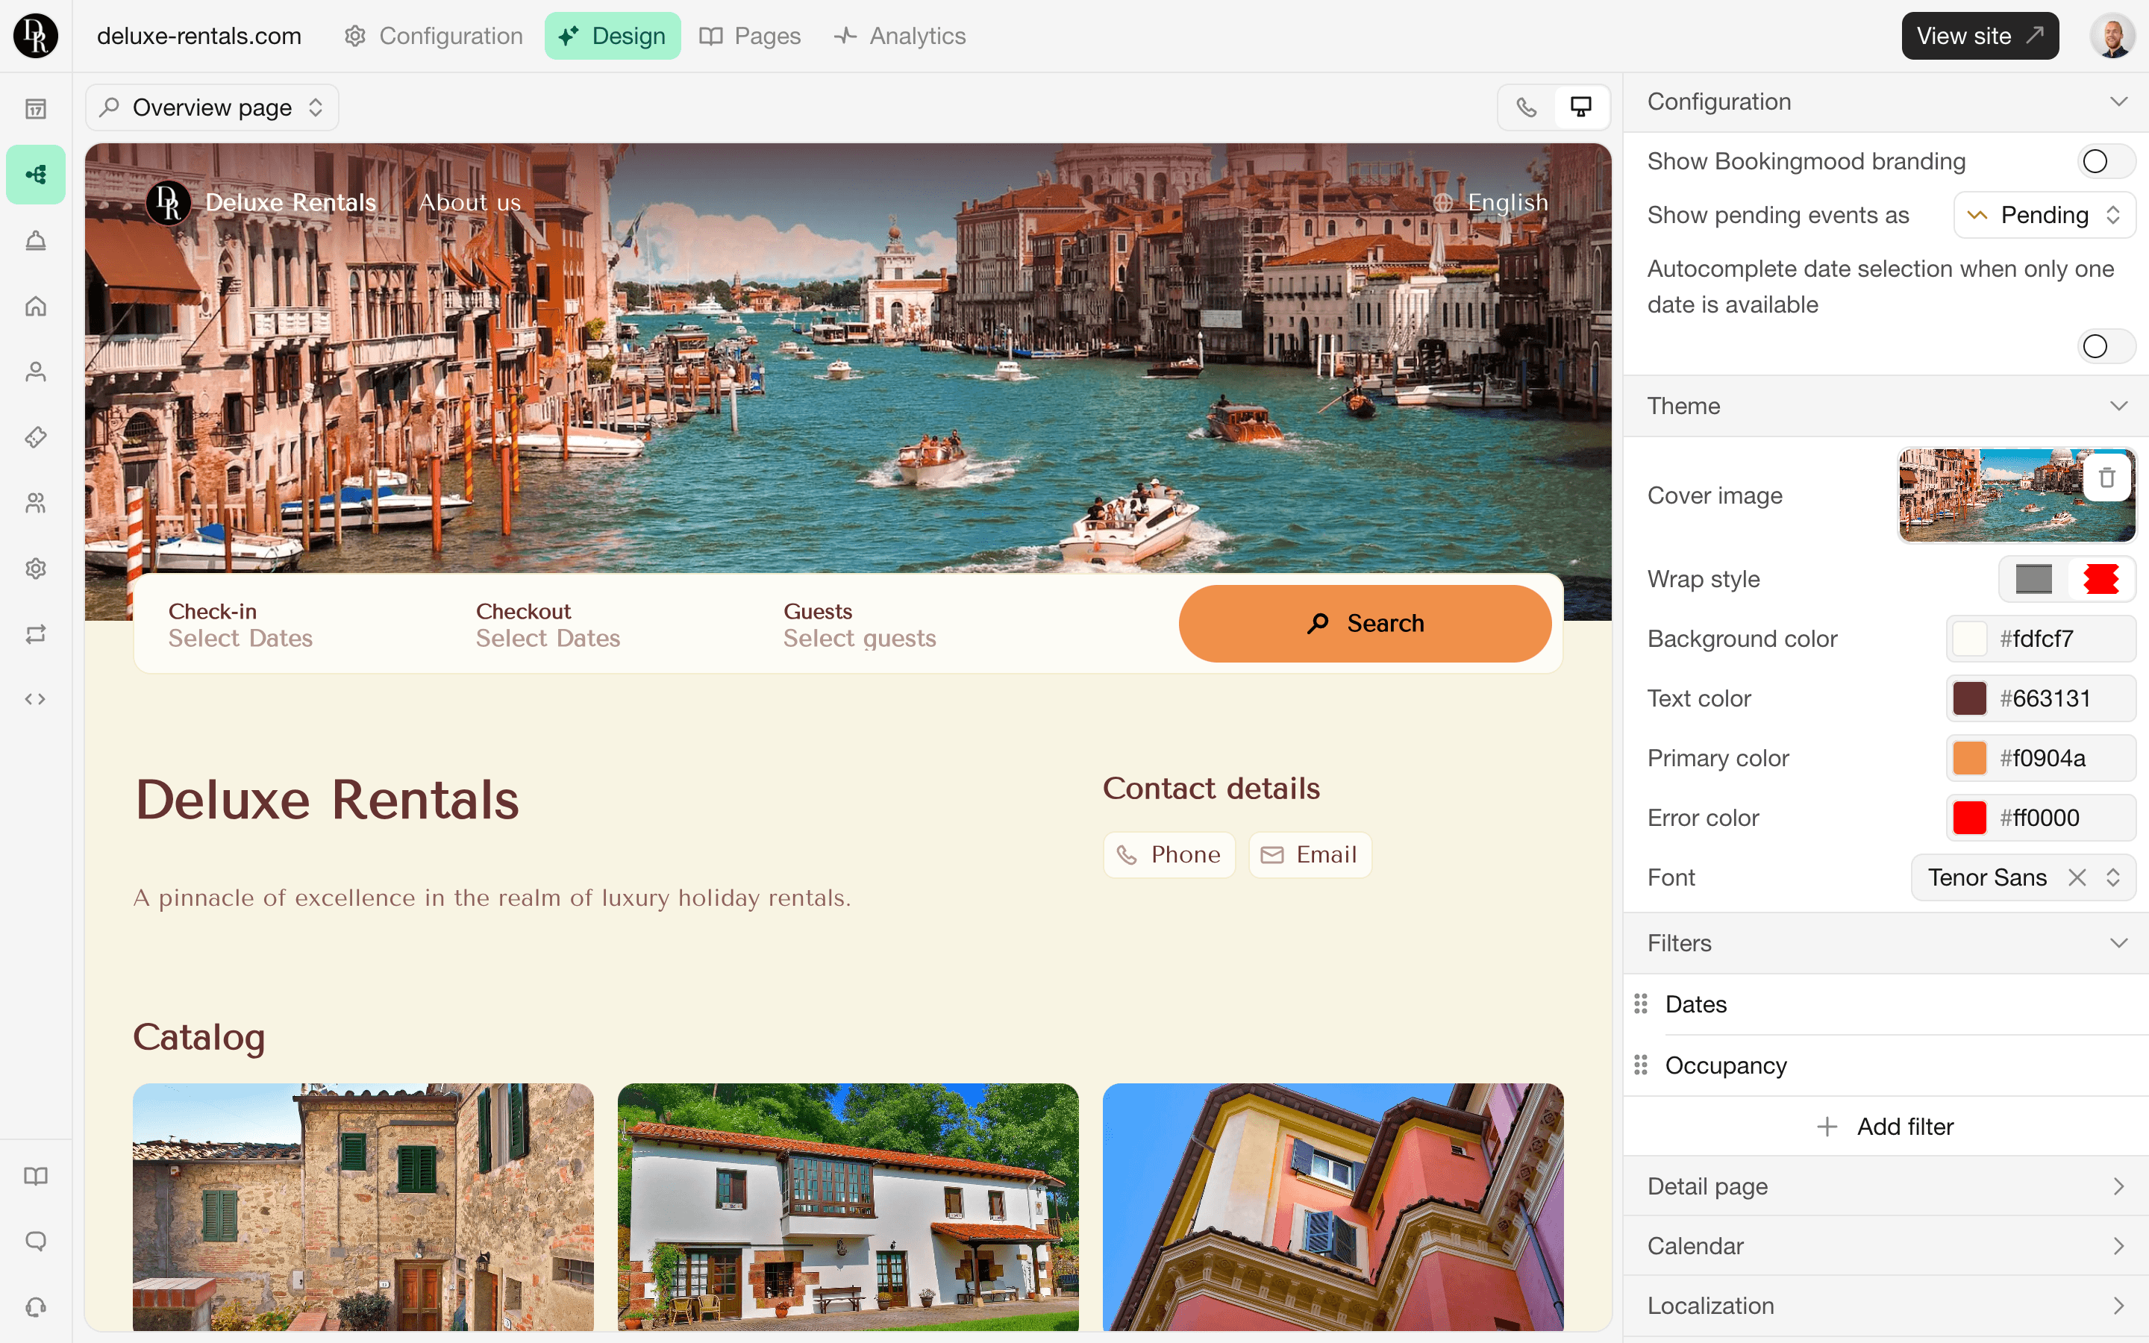Switch to the Analytics tab
The width and height of the screenshot is (2149, 1343).
(900, 36)
